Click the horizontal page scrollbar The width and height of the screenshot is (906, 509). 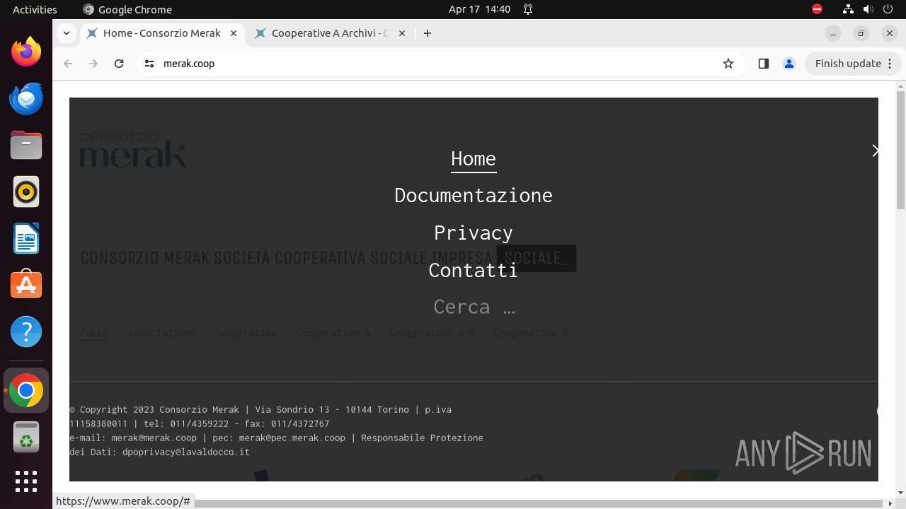pos(472,503)
